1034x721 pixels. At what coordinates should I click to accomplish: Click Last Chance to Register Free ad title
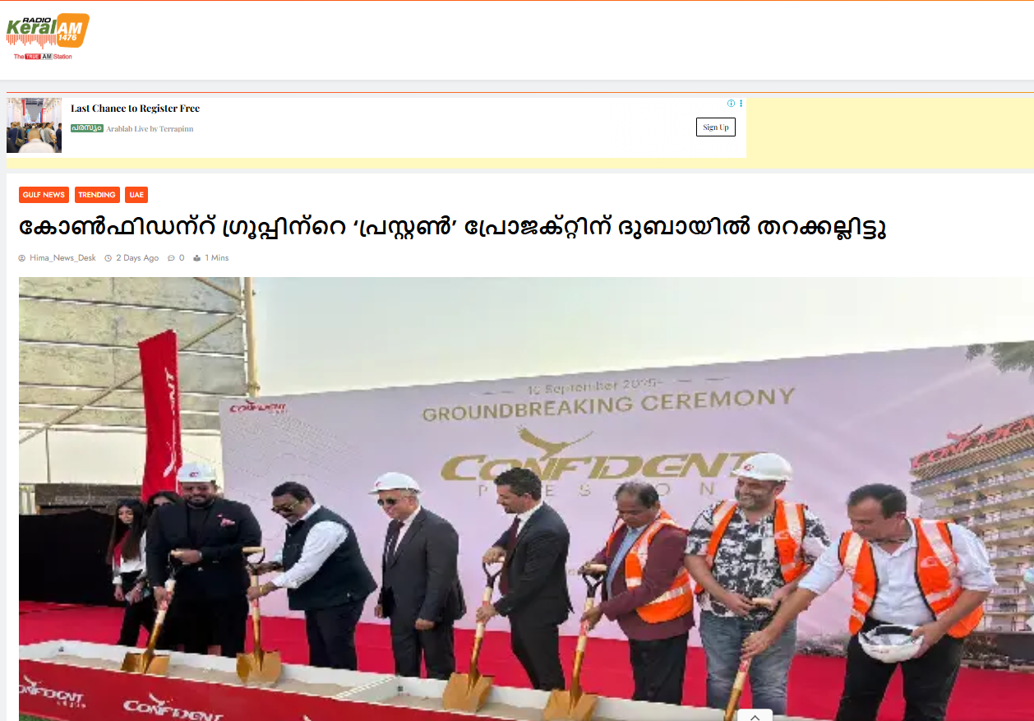(135, 109)
